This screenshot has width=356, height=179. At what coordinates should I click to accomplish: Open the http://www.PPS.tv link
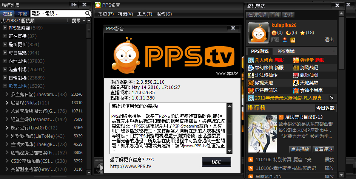[131, 166]
